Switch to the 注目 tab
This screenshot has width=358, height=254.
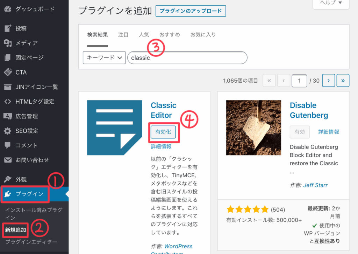click(x=123, y=35)
